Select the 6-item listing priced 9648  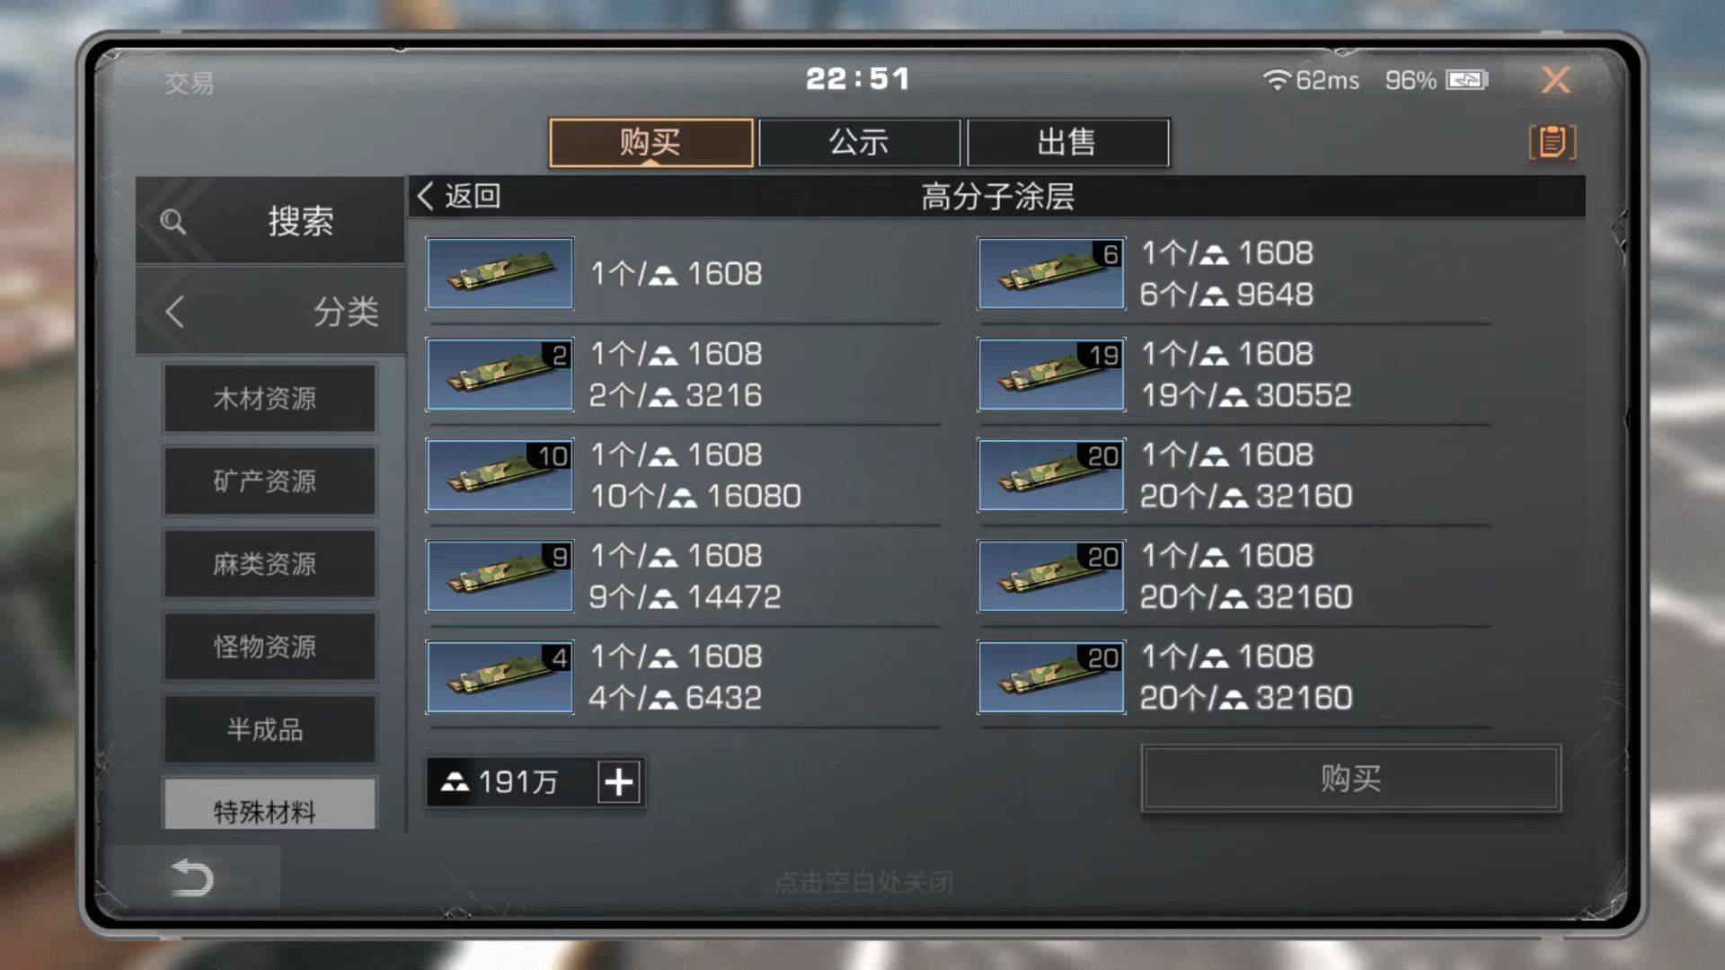click(1234, 274)
